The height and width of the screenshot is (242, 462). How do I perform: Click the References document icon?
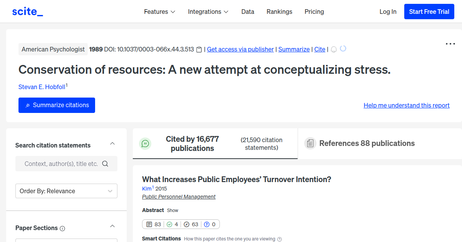coord(310,143)
